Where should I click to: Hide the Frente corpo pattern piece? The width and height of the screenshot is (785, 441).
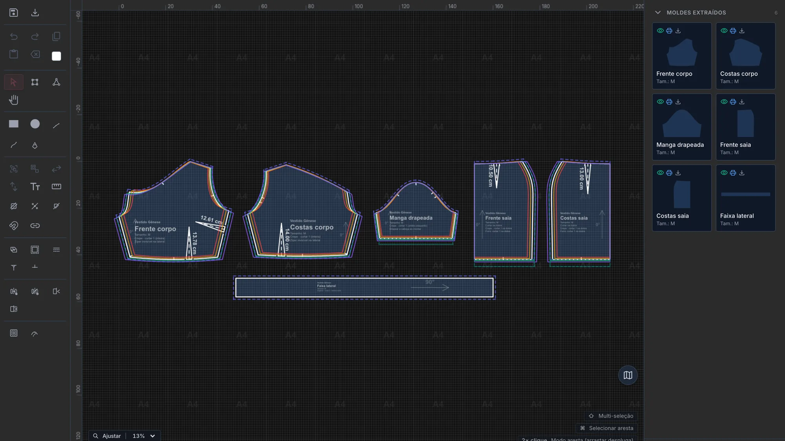660,31
